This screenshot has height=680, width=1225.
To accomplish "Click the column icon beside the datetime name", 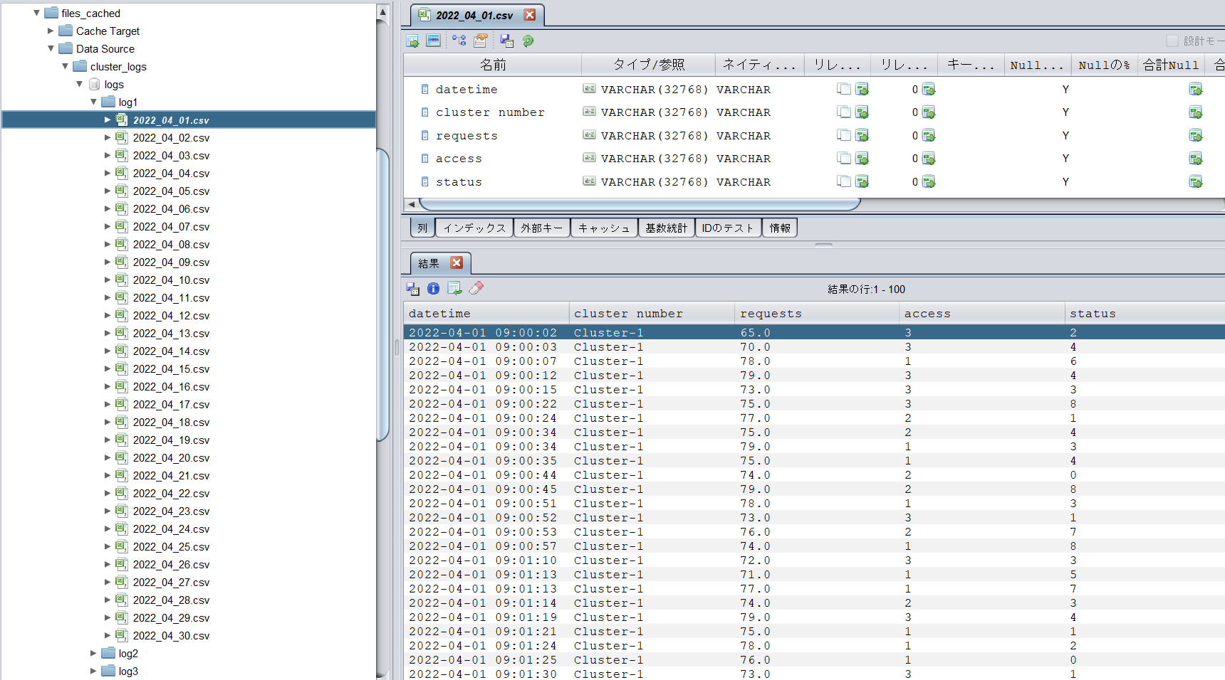I will click(x=425, y=89).
